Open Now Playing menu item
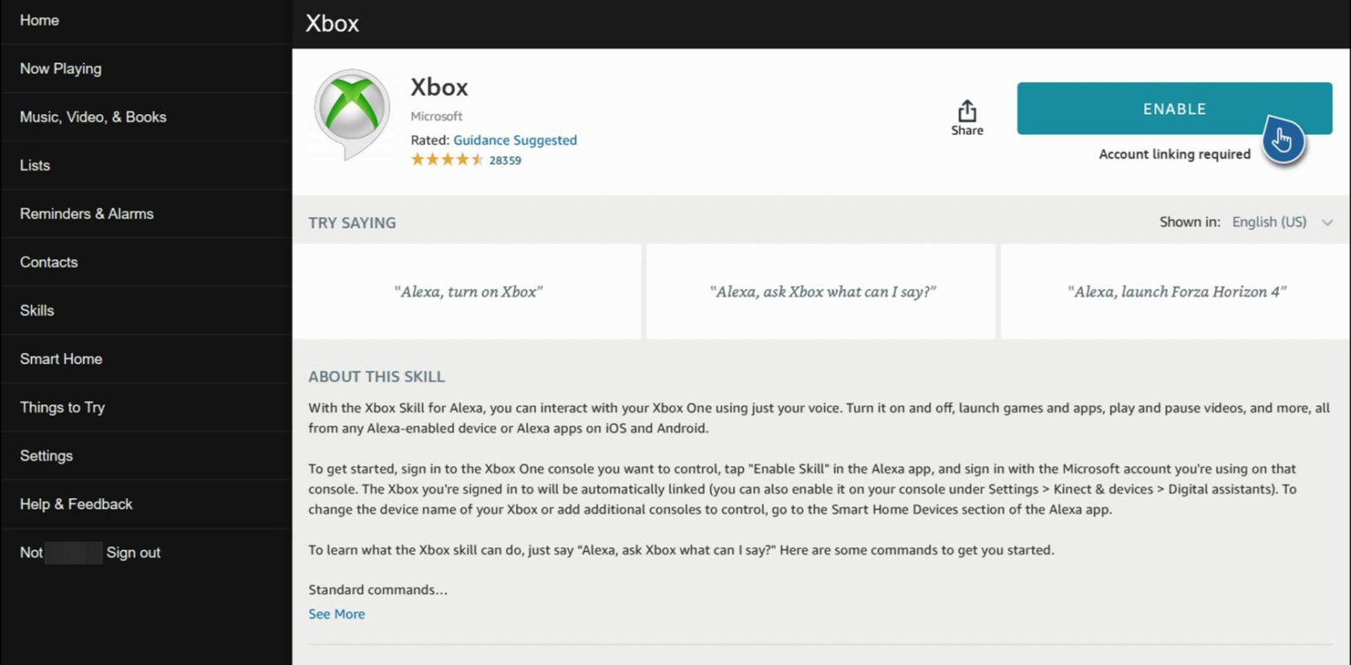The image size is (1351, 665). pos(61,68)
